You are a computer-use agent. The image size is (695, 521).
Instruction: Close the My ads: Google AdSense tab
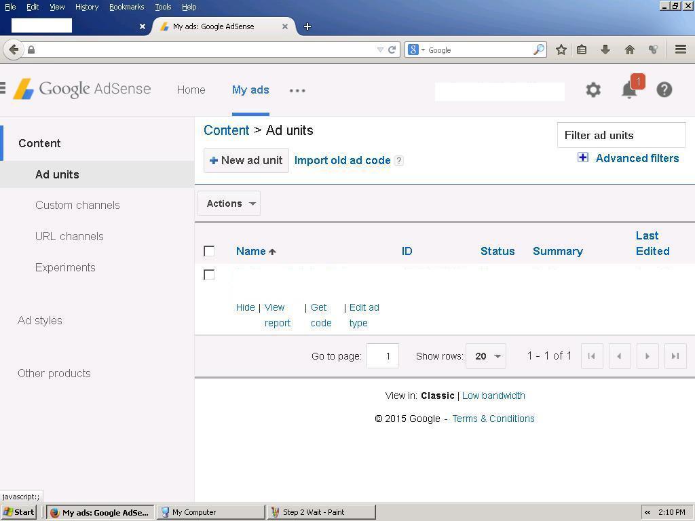coord(285,26)
